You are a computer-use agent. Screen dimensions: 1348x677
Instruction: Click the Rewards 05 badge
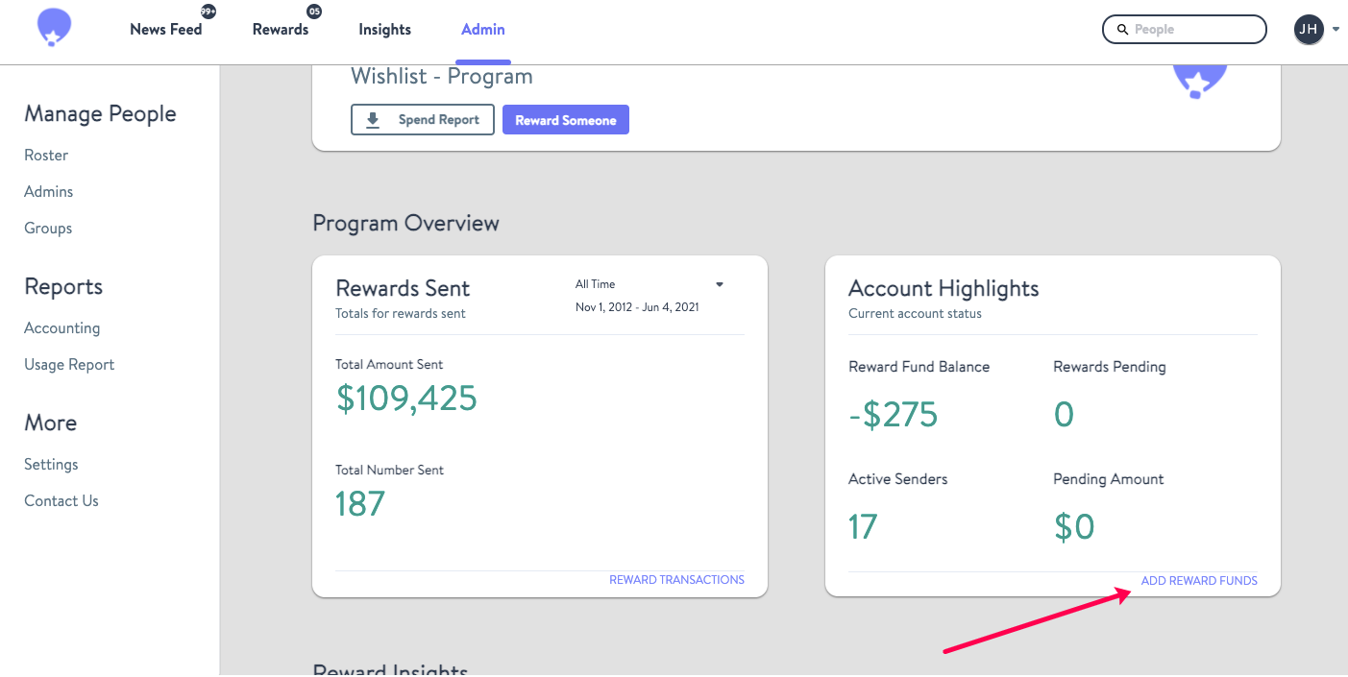click(x=313, y=12)
